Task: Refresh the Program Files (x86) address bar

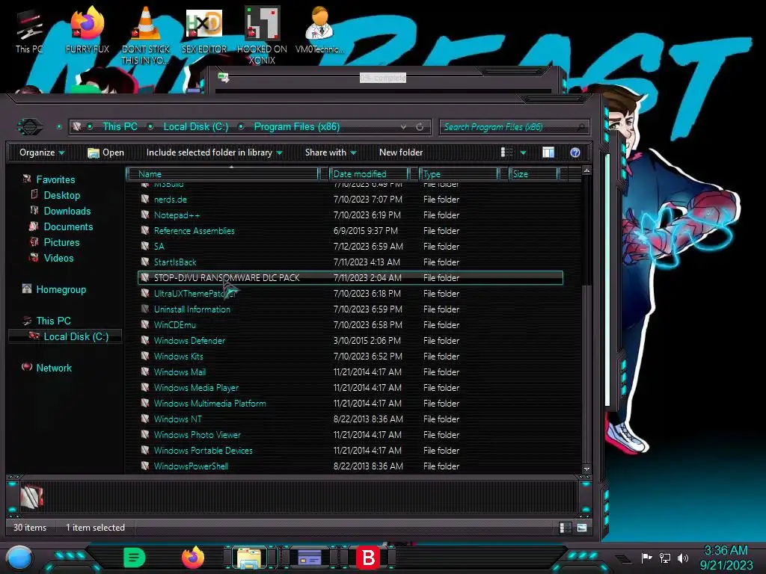Action: 420,127
